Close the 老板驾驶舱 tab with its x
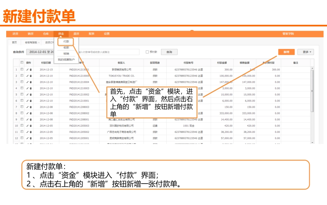This screenshot has height=205, width=327. click(39, 42)
